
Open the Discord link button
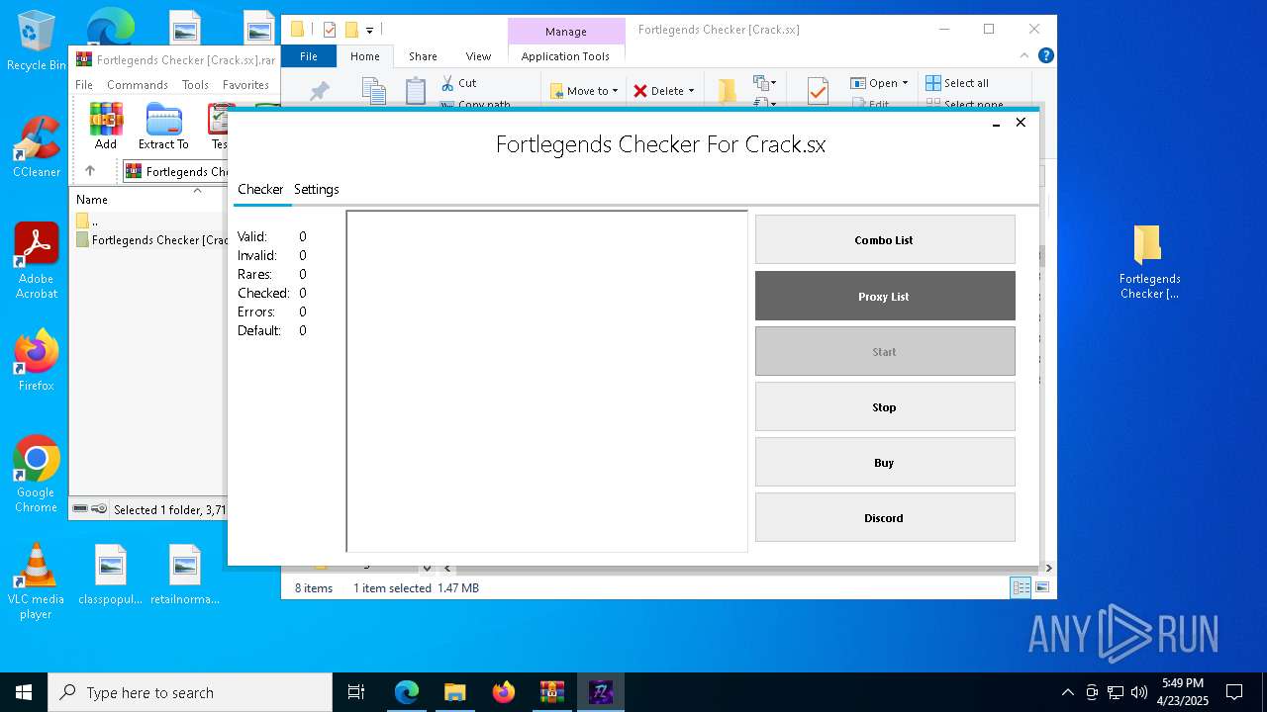885,518
